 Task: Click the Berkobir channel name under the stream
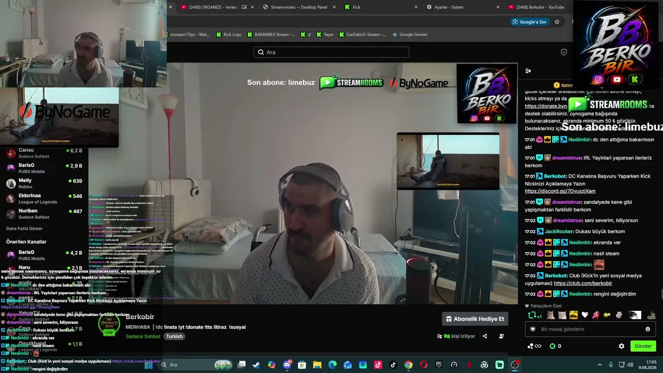click(x=140, y=317)
